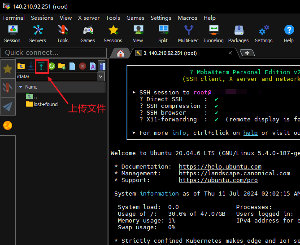This screenshot has width=300, height=245.
Task: Open the Tools menu
Action: (x=113, y=18)
